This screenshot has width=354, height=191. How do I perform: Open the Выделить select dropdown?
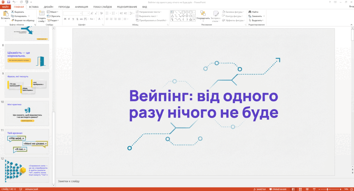click(256, 20)
